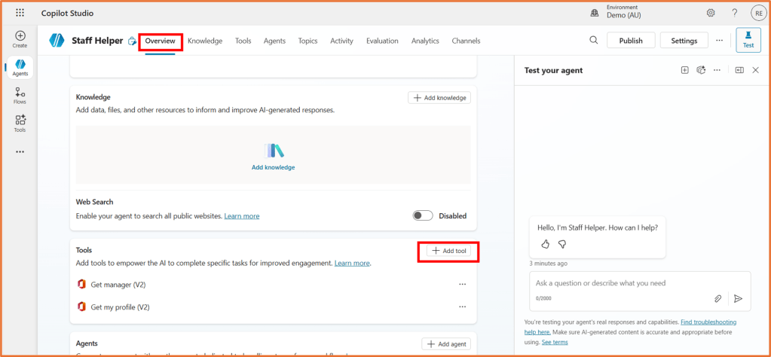Click the Add knowledge button
771x357 pixels.
tap(439, 98)
